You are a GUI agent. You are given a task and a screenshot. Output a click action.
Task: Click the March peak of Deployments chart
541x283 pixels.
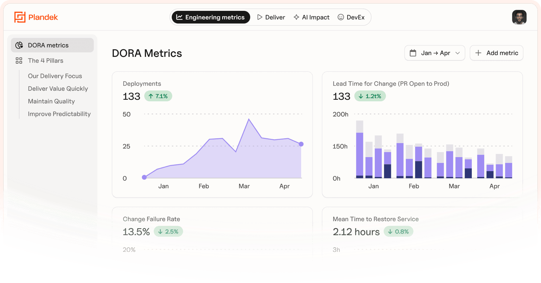tap(249, 119)
